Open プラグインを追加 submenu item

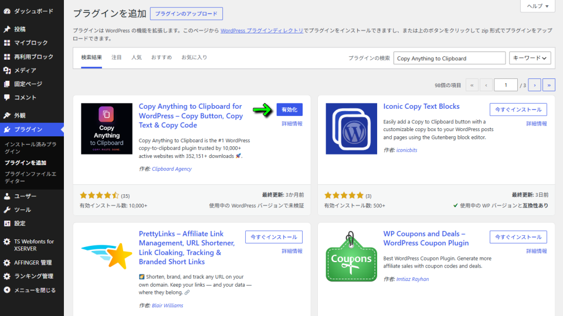(25, 163)
